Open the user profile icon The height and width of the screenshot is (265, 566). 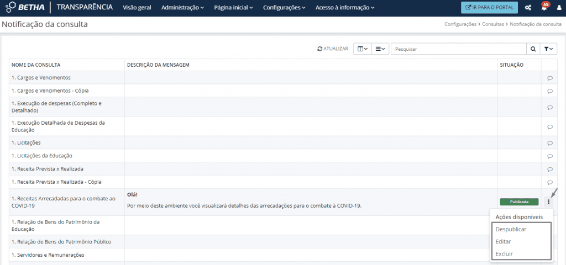pos(559,8)
